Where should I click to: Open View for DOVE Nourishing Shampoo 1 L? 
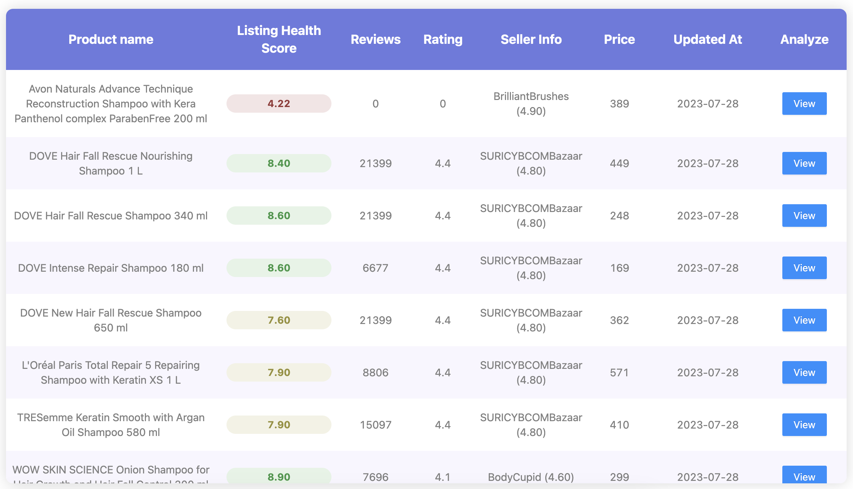(x=804, y=163)
